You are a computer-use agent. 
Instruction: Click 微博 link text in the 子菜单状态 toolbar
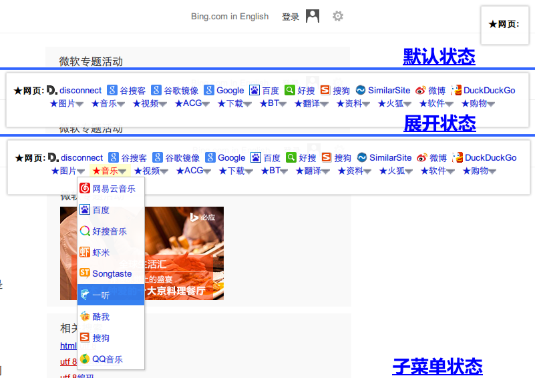(438, 158)
